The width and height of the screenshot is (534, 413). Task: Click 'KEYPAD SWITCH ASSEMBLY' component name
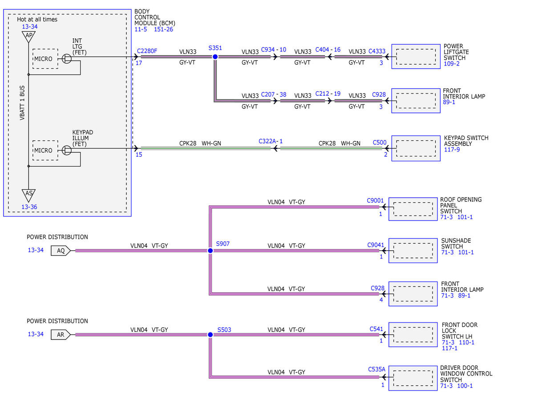[x=466, y=141]
